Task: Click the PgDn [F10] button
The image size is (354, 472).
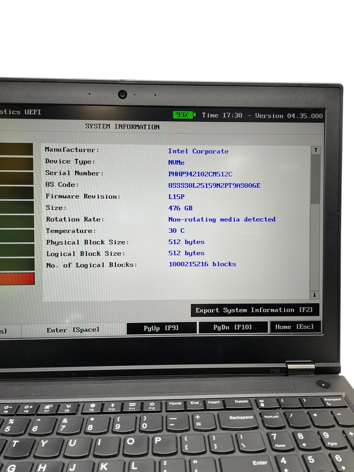Action: [233, 327]
